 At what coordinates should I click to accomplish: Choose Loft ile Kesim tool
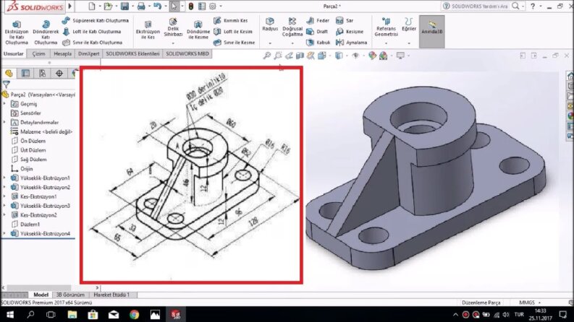pyautogui.click(x=233, y=32)
